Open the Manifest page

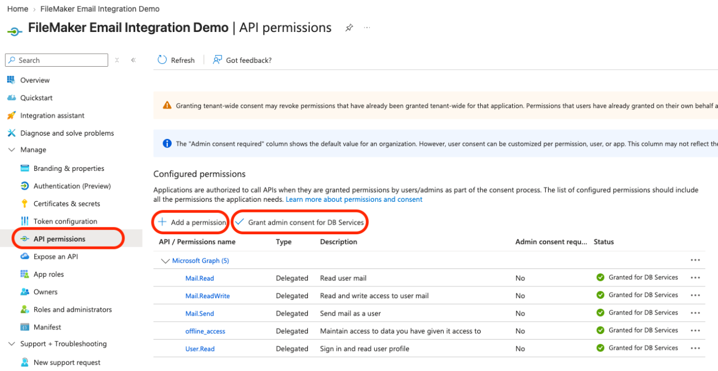coord(47,327)
